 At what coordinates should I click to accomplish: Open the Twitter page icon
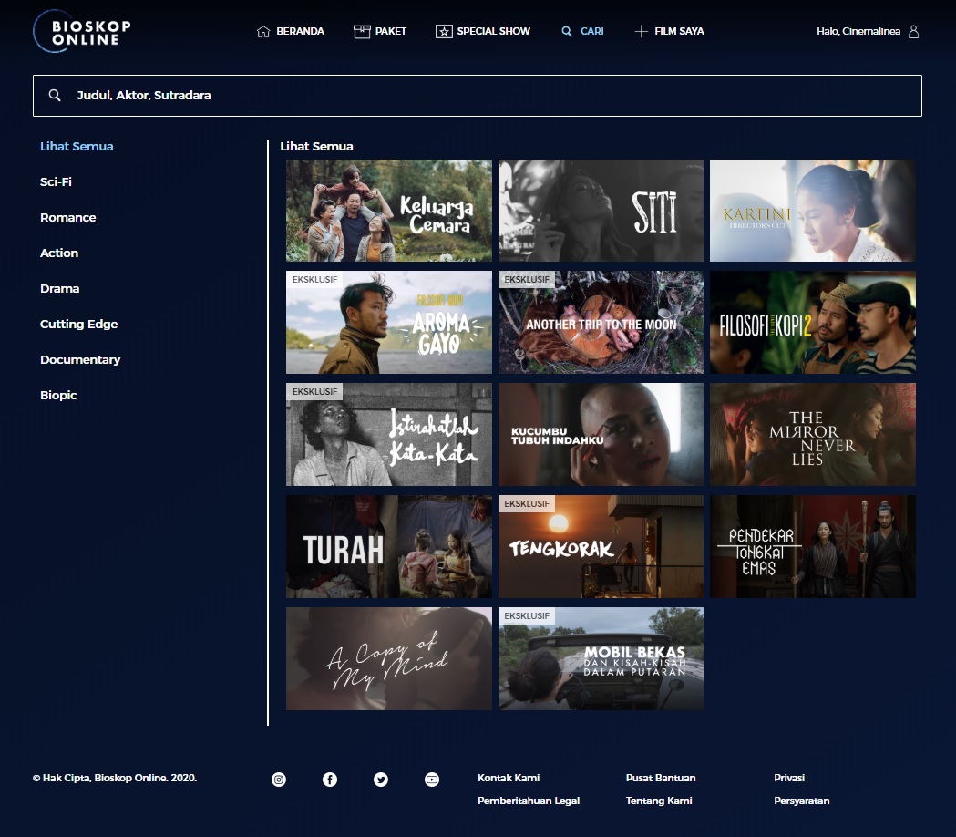(x=381, y=780)
